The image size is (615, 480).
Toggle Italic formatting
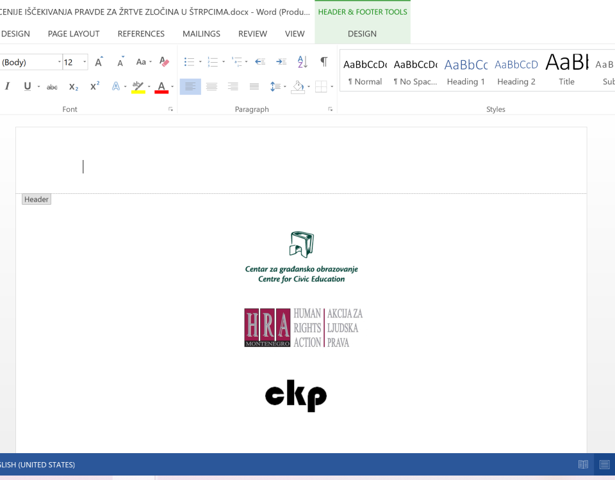coord(7,86)
